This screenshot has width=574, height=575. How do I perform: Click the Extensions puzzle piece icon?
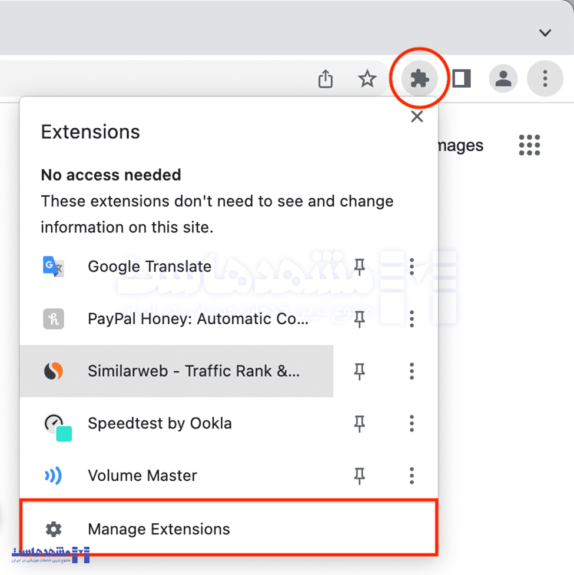coord(420,78)
